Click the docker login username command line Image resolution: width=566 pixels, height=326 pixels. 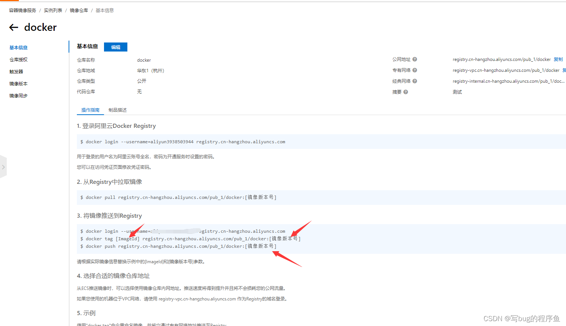coord(183,142)
